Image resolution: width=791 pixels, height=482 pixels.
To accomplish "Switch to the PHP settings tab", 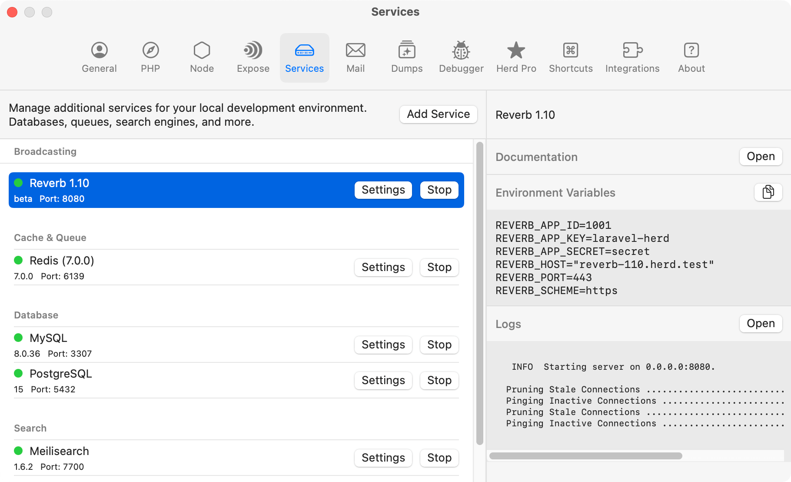I will point(150,57).
